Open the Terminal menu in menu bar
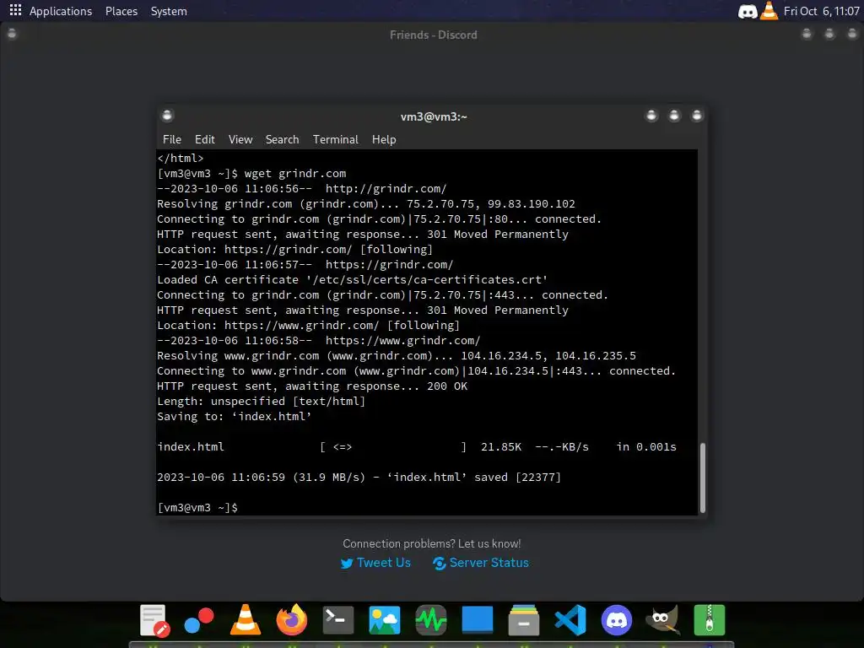This screenshot has height=648, width=864. 336,139
